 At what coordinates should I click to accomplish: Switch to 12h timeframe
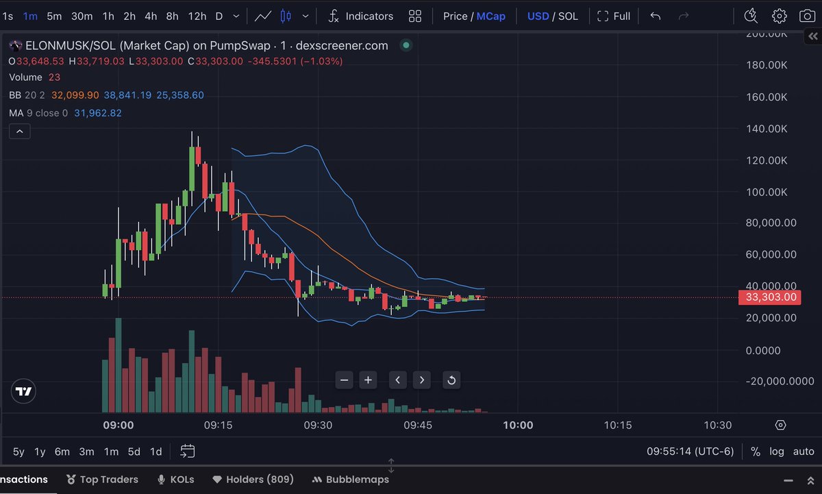click(197, 16)
